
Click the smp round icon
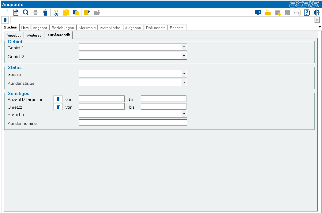(x=297, y=13)
